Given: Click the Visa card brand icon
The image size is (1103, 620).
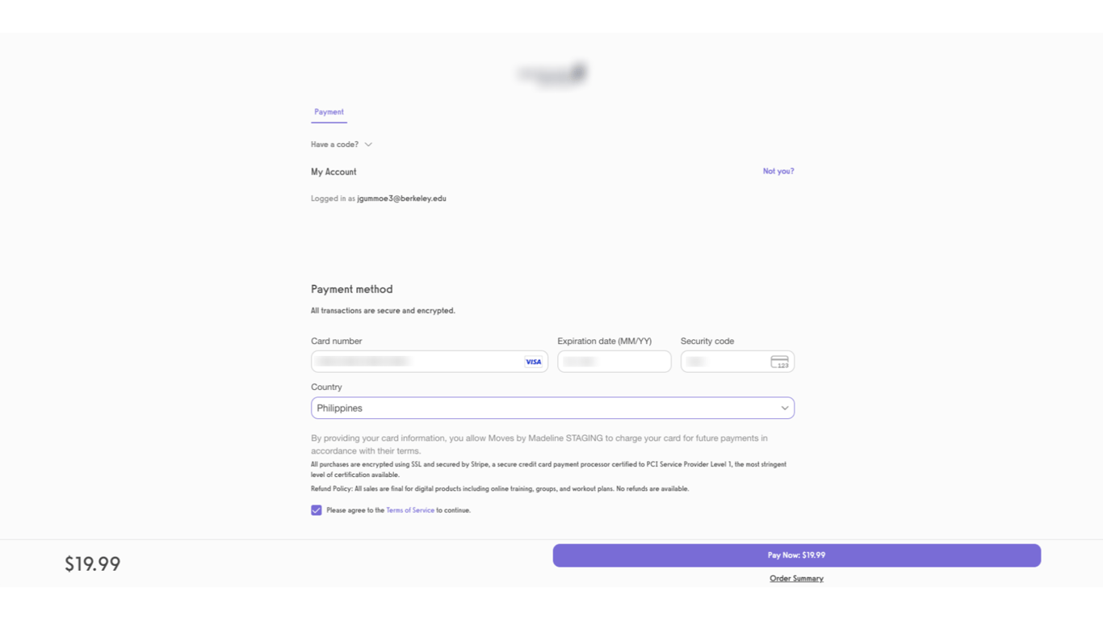Looking at the screenshot, I should [534, 361].
